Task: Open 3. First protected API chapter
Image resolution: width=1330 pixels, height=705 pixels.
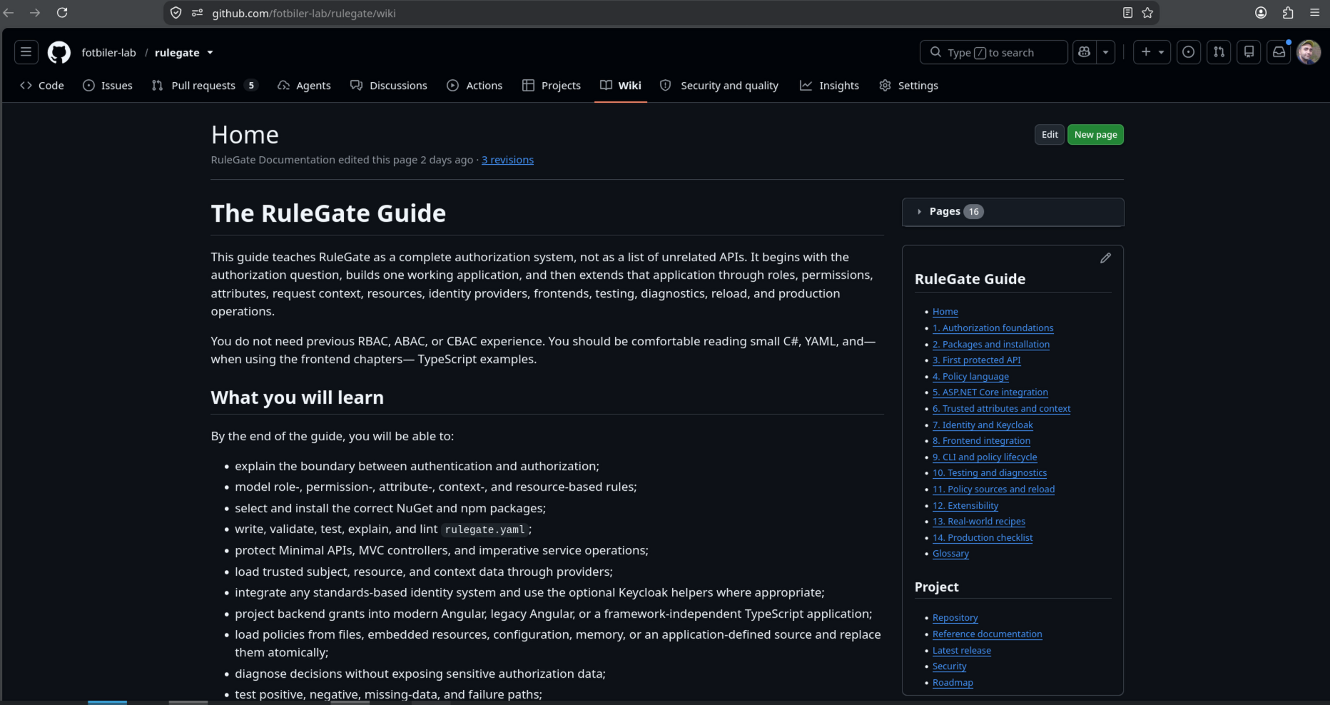Action: click(977, 360)
